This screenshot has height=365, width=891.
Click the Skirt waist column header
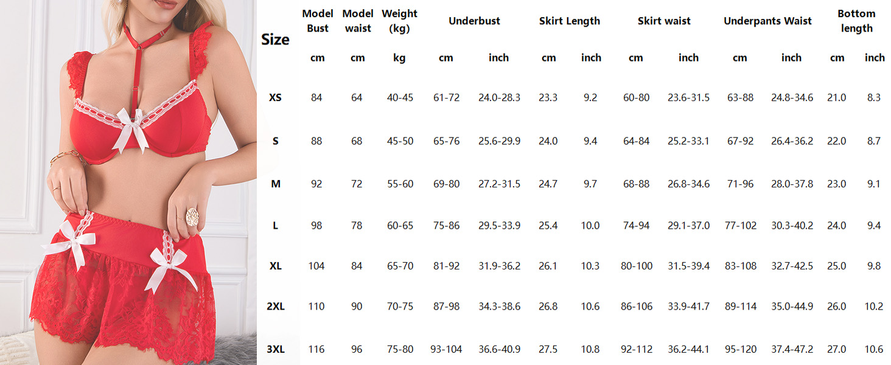pyautogui.click(x=664, y=21)
